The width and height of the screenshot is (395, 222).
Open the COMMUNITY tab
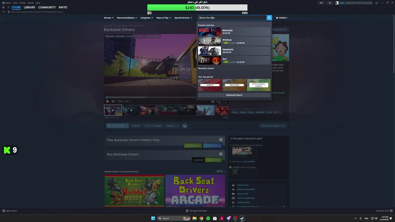click(x=47, y=7)
